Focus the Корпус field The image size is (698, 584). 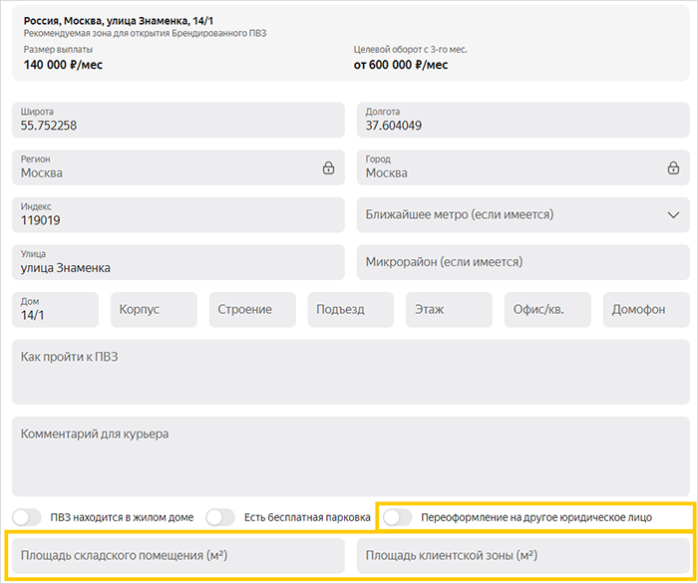coord(154,310)
